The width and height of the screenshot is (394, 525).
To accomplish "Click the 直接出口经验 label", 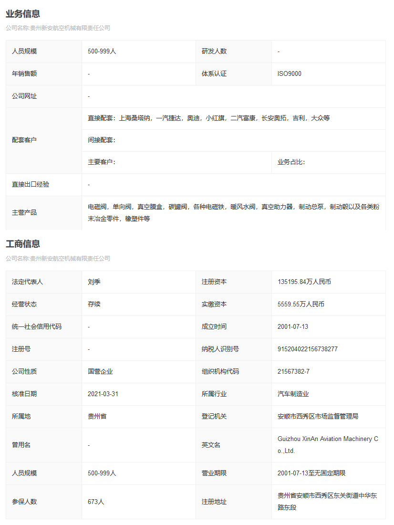I will (31, 185).
